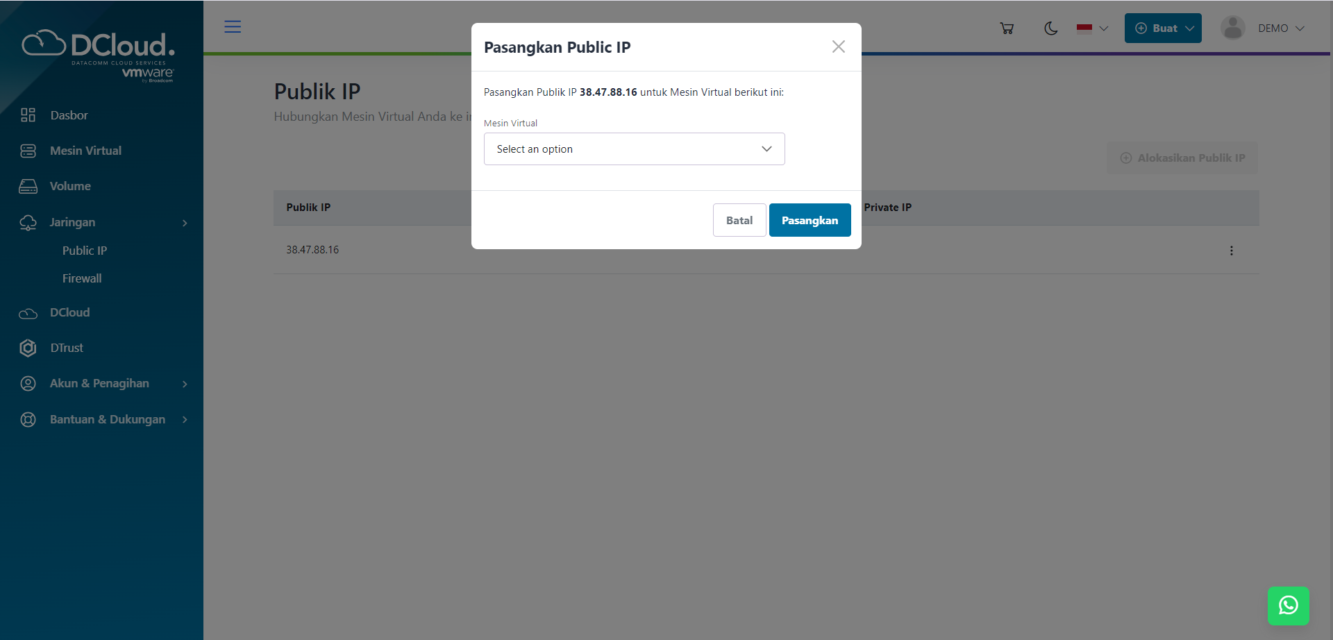Click the DEMO account profile avatar

pos(1232,28)
